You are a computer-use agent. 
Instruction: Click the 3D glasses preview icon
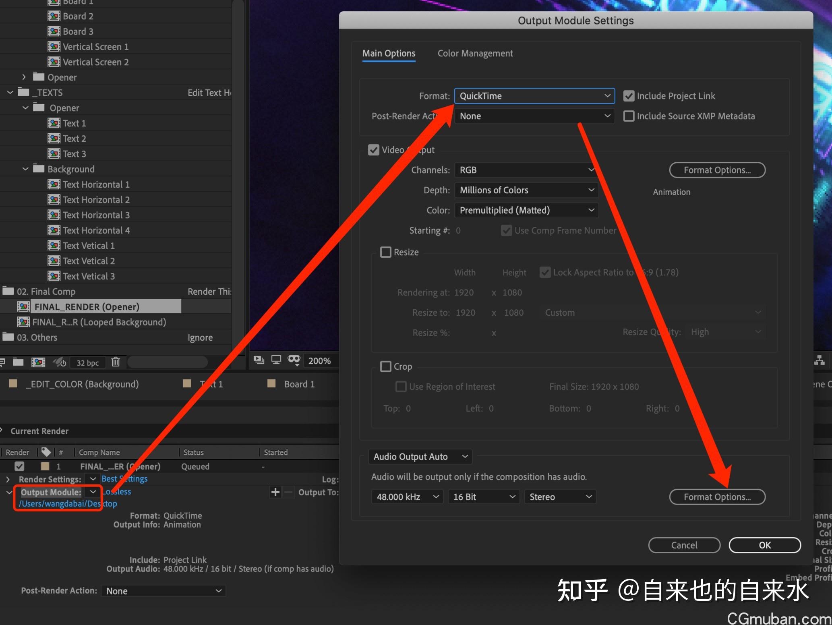click(x=294, y=360)
